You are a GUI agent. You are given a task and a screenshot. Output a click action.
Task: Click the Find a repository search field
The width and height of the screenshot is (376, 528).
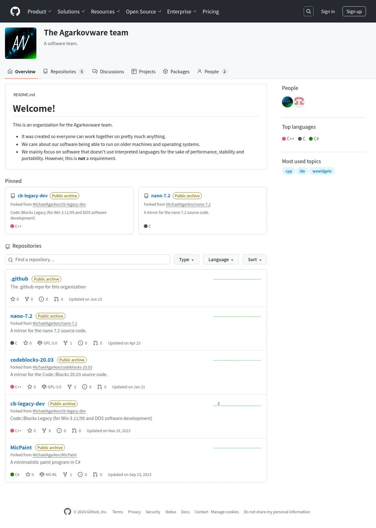tap(87, 259)
